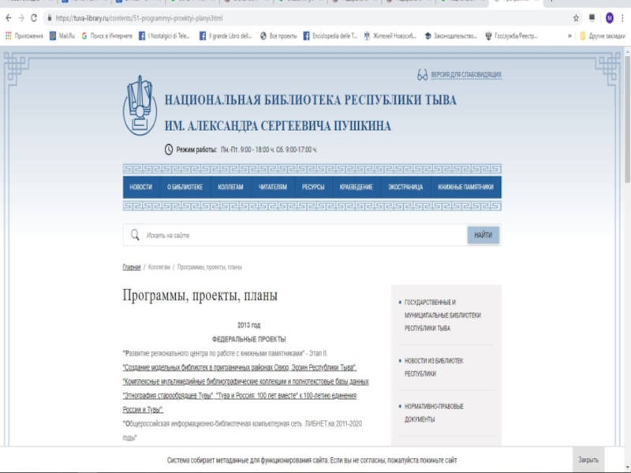
Task: Open Государственные и муниципальные библиотеки sidebar link
Action: [x=442, y=315]
